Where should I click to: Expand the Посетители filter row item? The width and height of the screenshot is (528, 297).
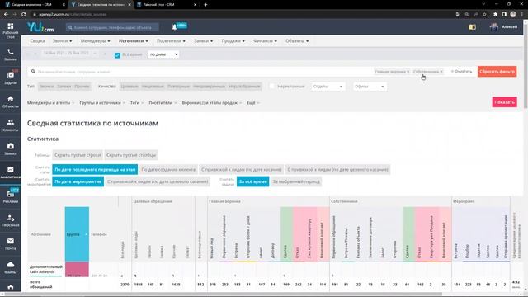163,102
